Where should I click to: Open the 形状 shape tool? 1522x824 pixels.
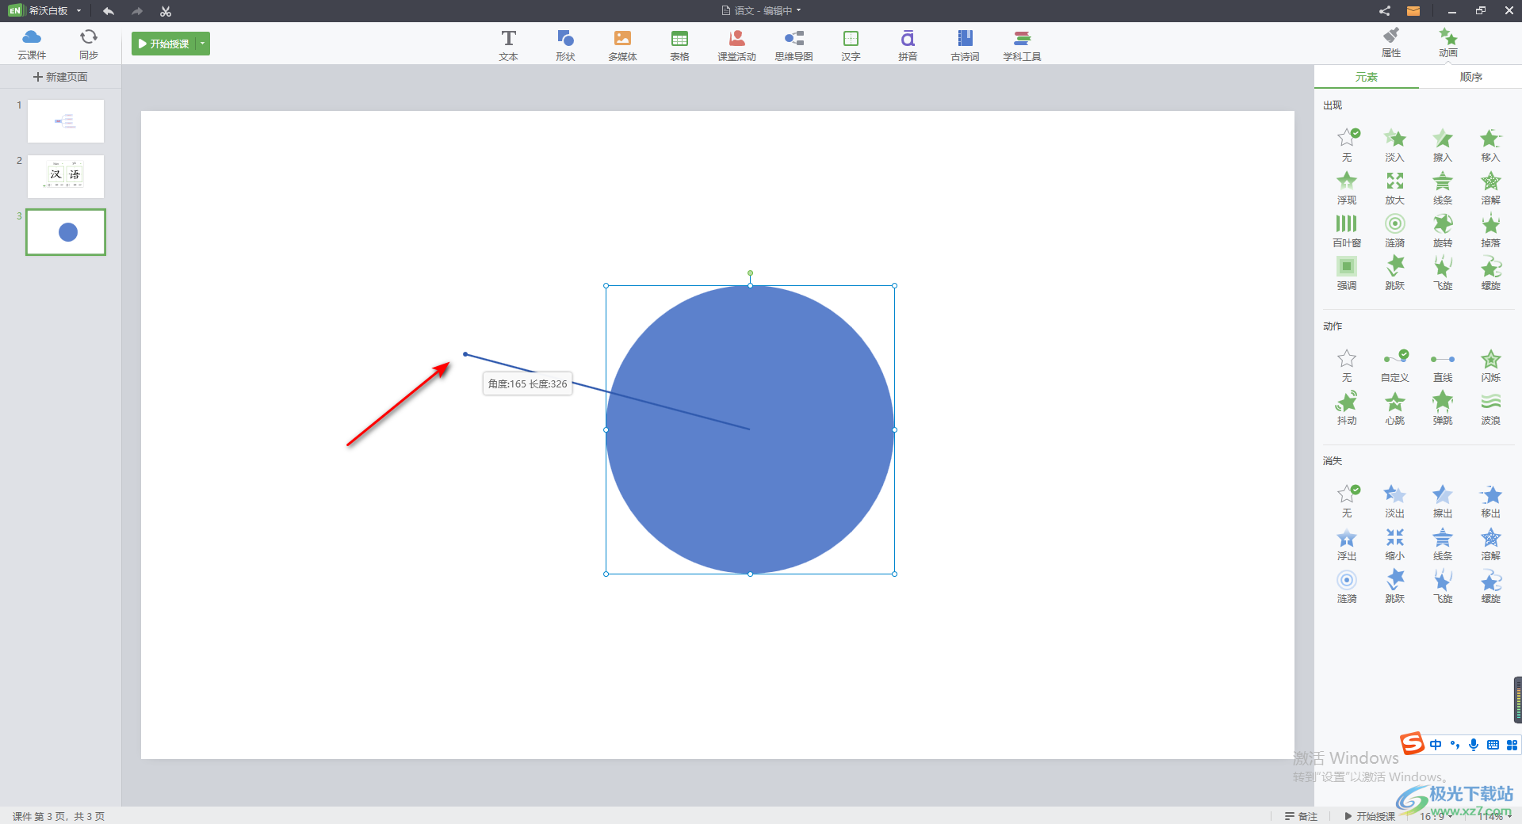point(565,45)
